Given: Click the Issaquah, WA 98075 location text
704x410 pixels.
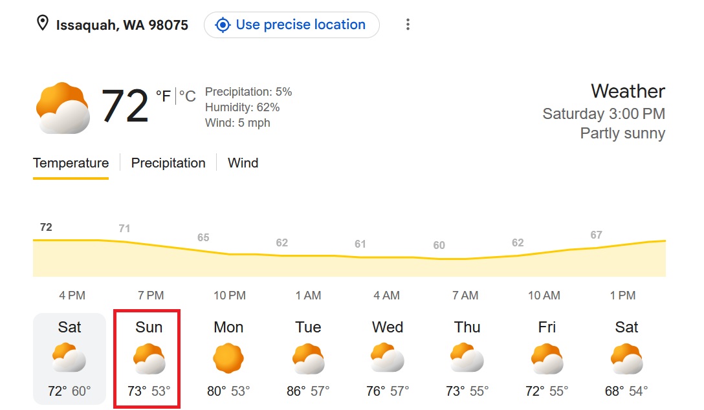Looking at the screenshot, I should click(122, 25).
